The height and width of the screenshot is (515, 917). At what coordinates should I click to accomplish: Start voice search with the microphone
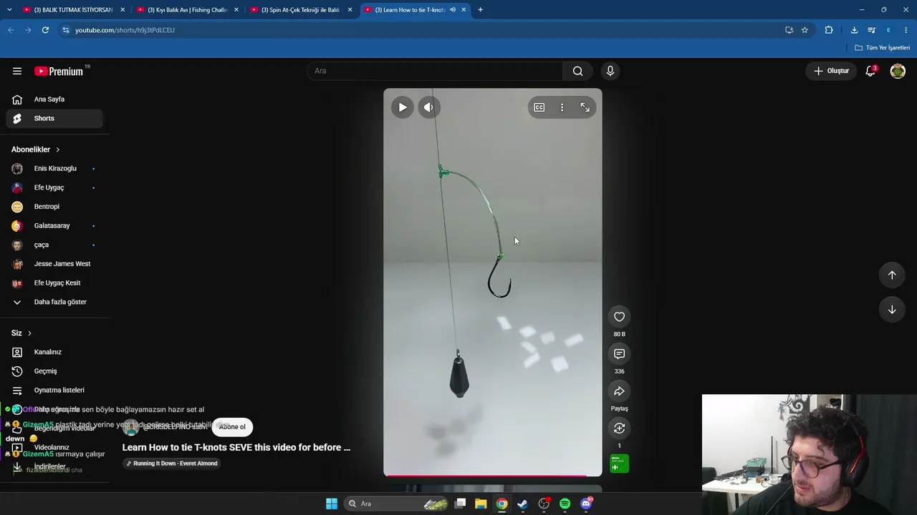point(610,71)
